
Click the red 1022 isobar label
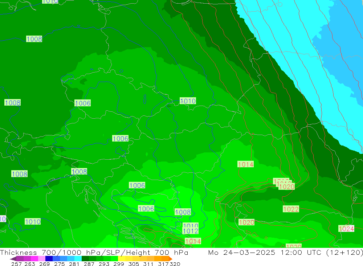pyautogui.click(x=291, y=209)
